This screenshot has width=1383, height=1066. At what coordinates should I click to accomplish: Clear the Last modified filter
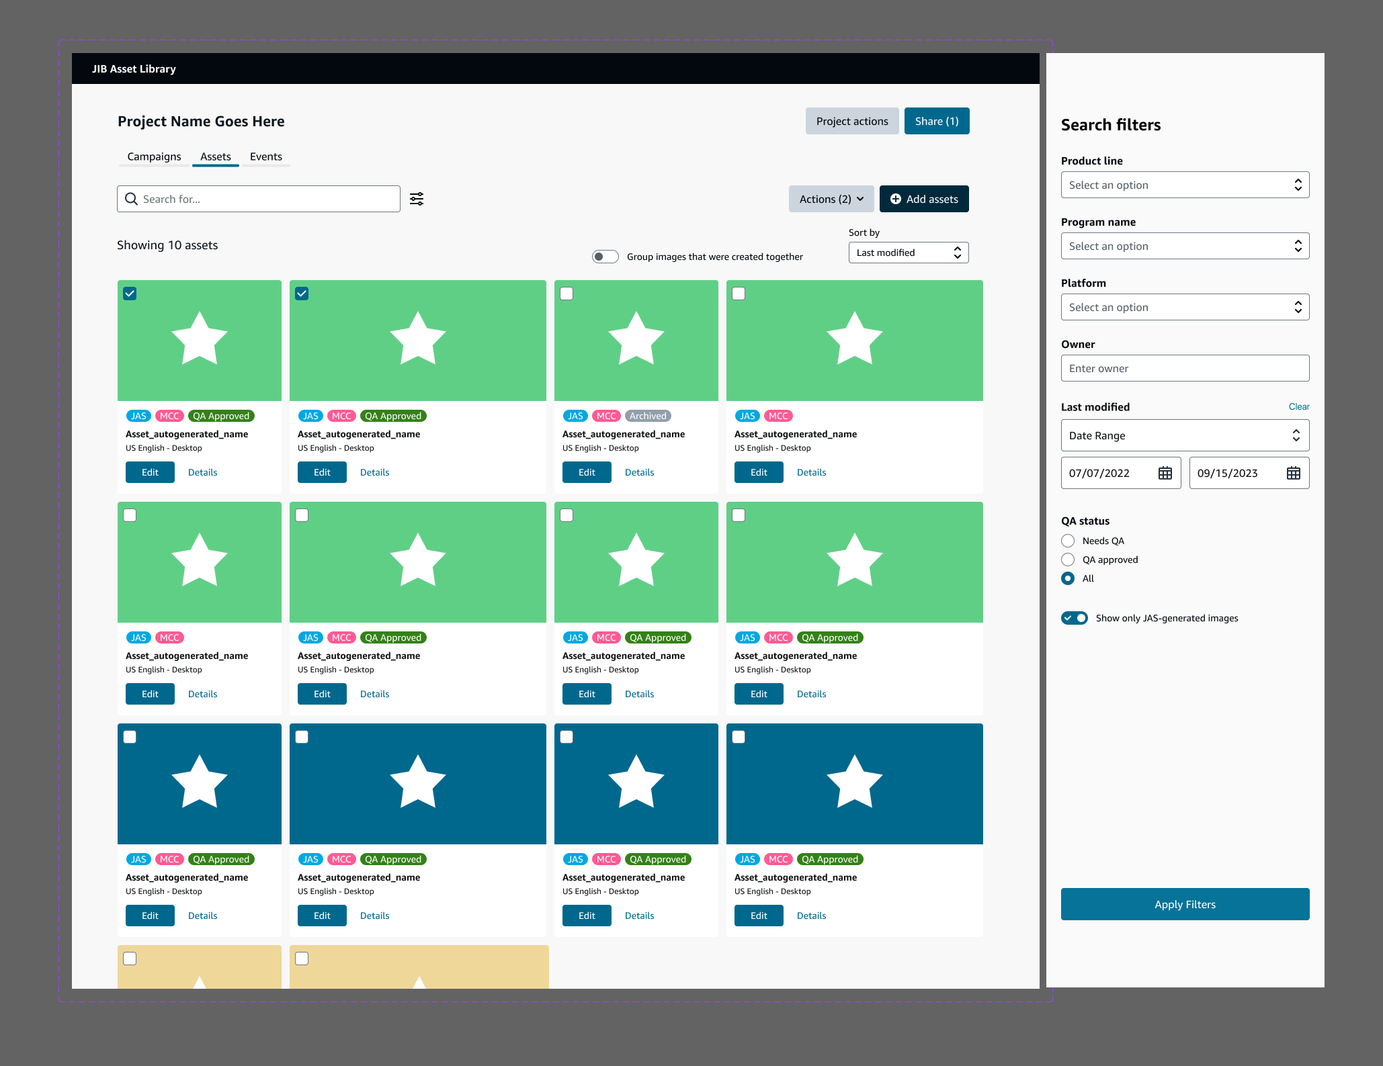pos(1299,406)
